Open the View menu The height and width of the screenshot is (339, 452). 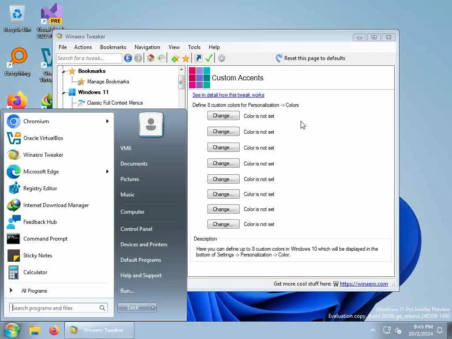[174, 47]
